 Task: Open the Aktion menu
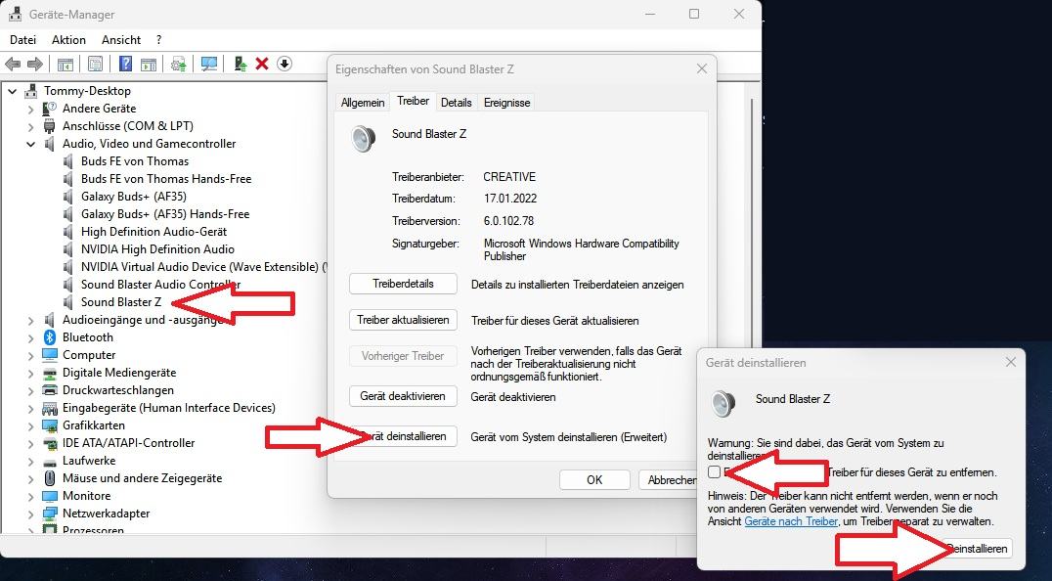pyautogui.click(x=69, y=40)
